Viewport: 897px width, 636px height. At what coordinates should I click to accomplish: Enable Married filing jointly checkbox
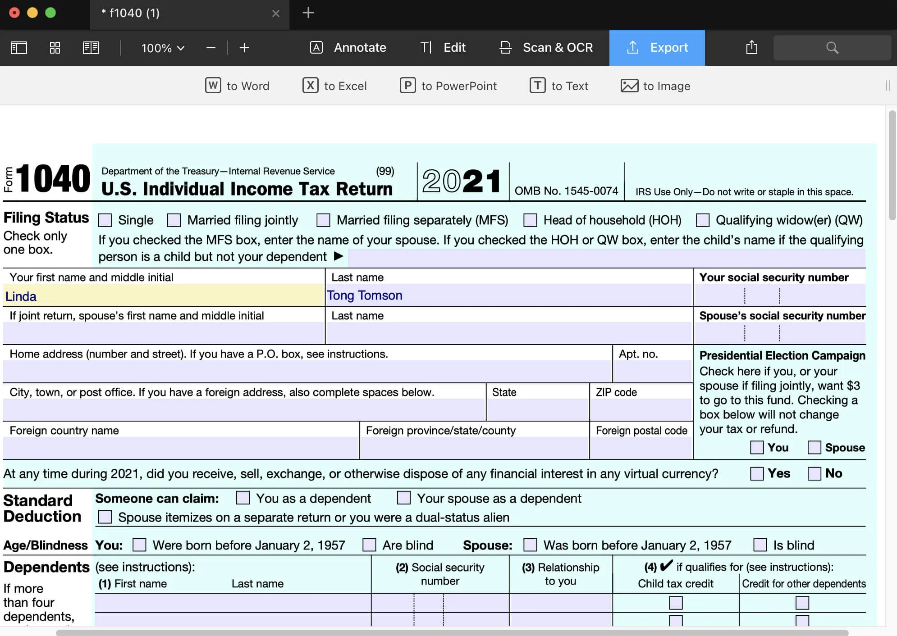pos(173,219)
